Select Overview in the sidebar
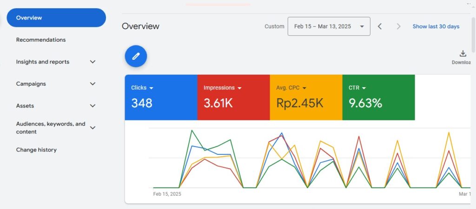The width and height of the screenshot is (476, 209). pos(56,18)
